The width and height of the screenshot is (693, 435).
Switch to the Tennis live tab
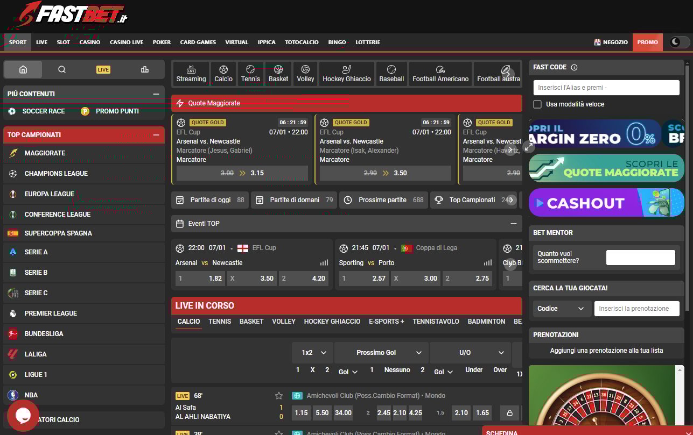click(220, 322)
